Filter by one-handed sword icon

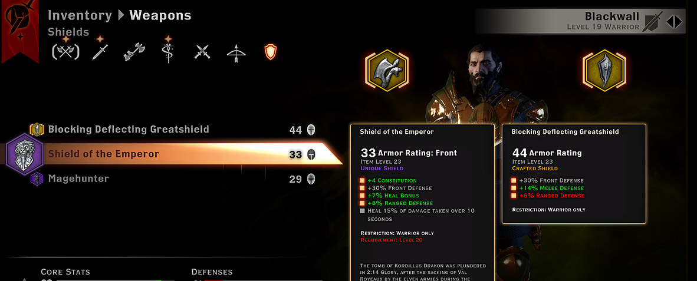click(x=100, y=51)
